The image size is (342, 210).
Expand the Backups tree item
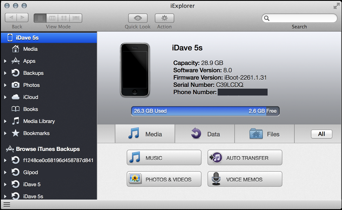[5, 73]
